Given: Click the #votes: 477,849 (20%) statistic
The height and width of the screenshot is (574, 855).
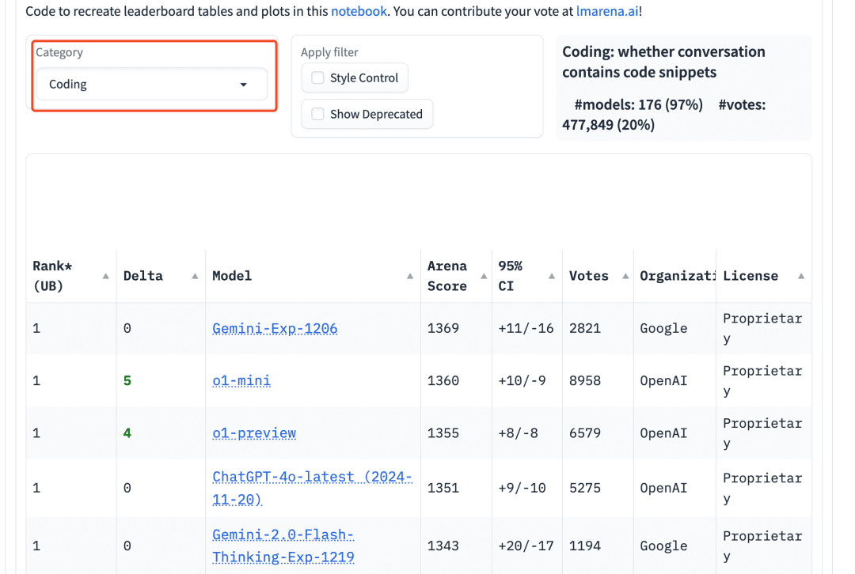Looking at the screenshot, I should click(663, 115).
